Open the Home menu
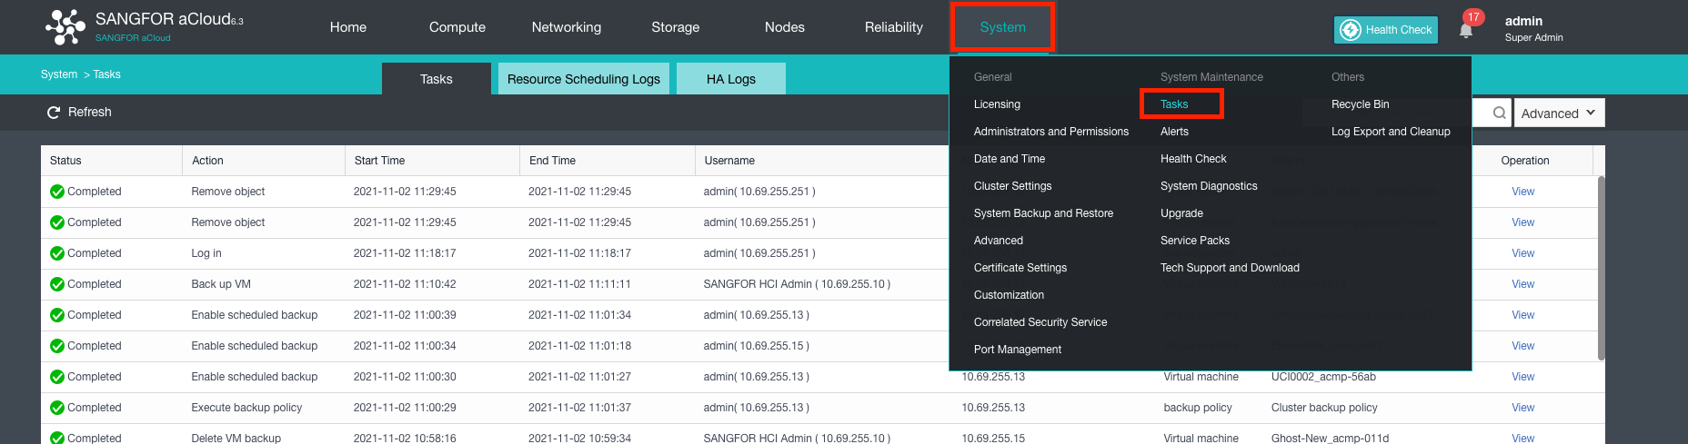The image size is (1688, 444). click(x=348, y=27)
